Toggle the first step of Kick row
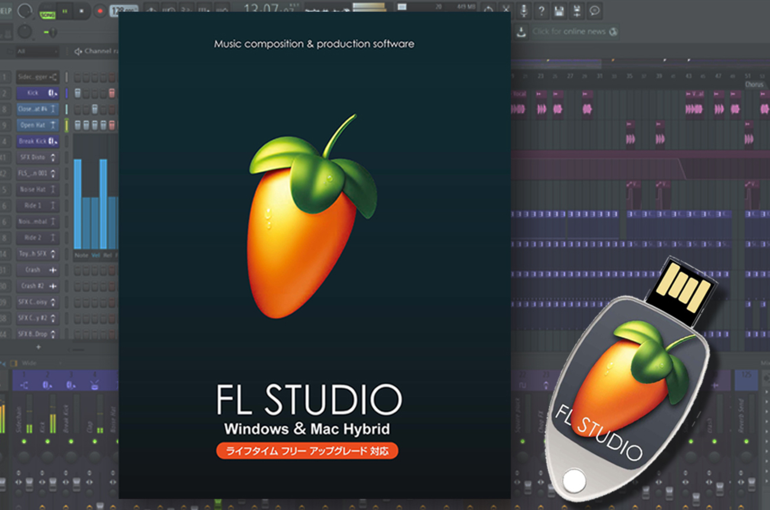770x510 pixels. pyautogui.click(x=78, y=93)
